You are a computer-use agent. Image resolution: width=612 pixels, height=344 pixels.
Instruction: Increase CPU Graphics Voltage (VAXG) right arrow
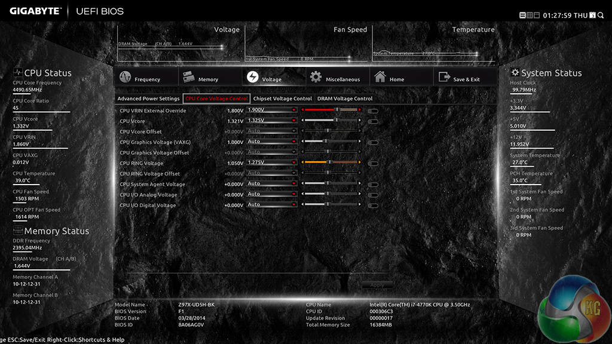click(x=359, y=142)
